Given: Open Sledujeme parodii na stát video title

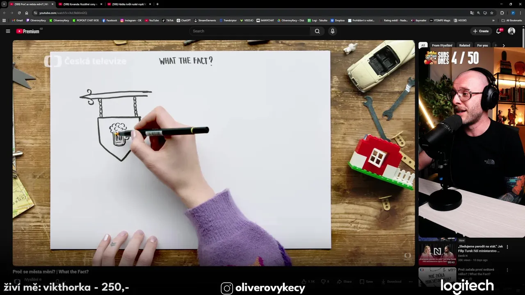Looking at the screenshot, I should tap(480, 249).
